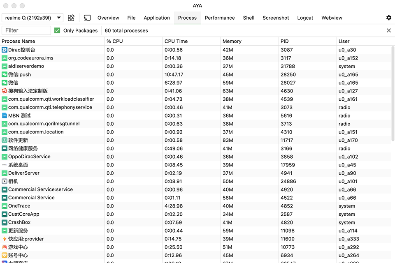Sort by % CPU column header
Viewport: 395px width, 263px height.
click(134, 41)
